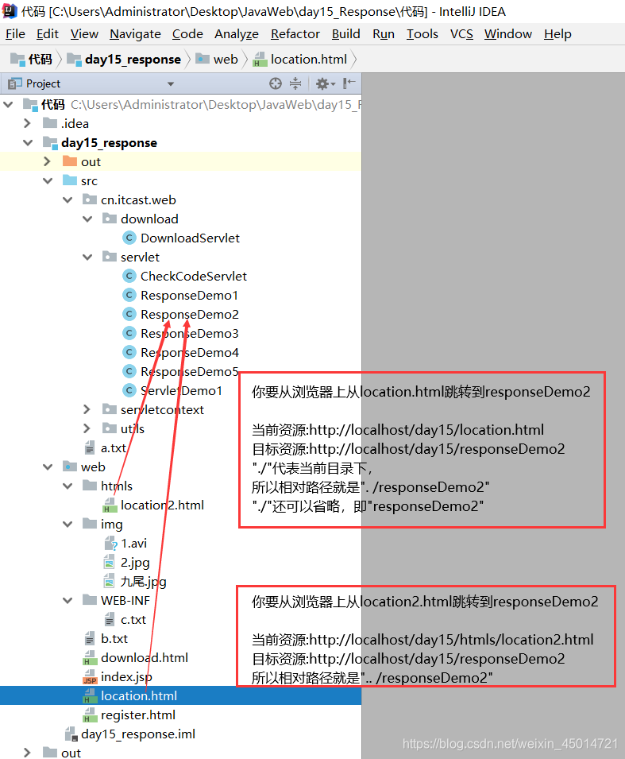Viewport: 625px width, 759px height.
Task: Select ResponseDemo1 class icon
Action: click(x=129, y=295)
